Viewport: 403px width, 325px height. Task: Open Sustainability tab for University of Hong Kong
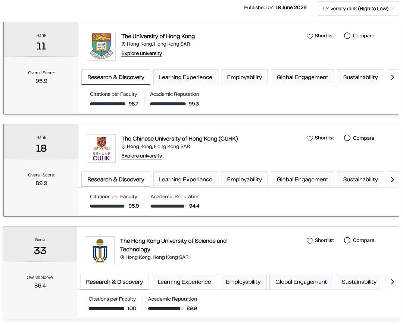pyautogui.click(x=360, y=77)
